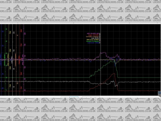This screenshot has width=161, height=121.
Task: Click the first button below the graph
Action: pos(65,98)
